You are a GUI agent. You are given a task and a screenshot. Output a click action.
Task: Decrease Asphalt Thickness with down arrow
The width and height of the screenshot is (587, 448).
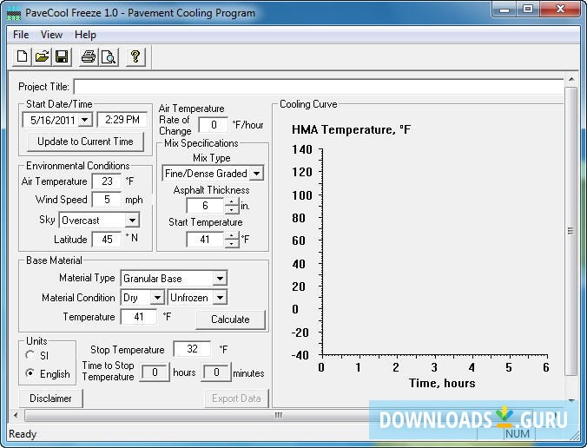click(232, 209)
